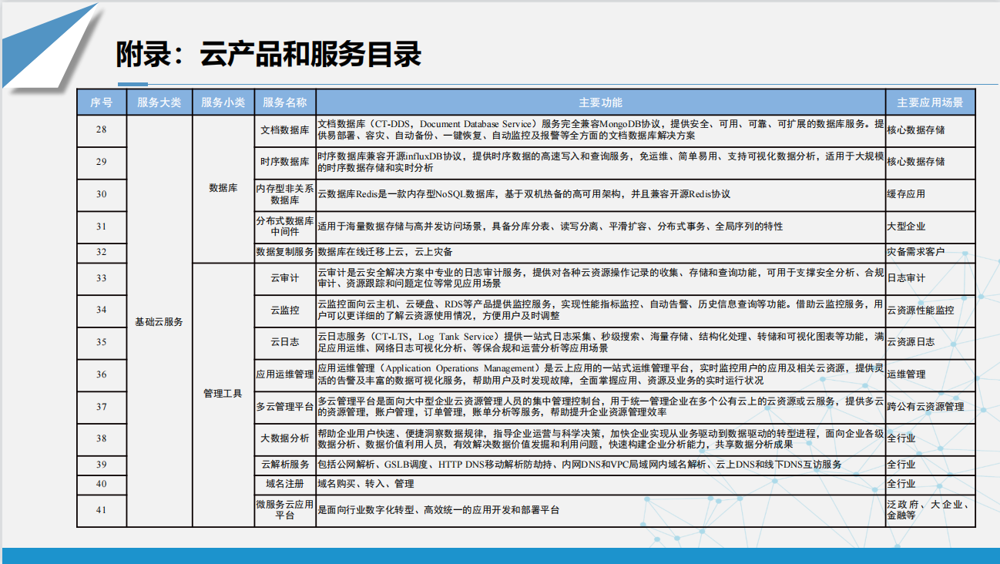The image size is (1000, 564).
Task: Select row number 36 cell
Action: (101, 374)
